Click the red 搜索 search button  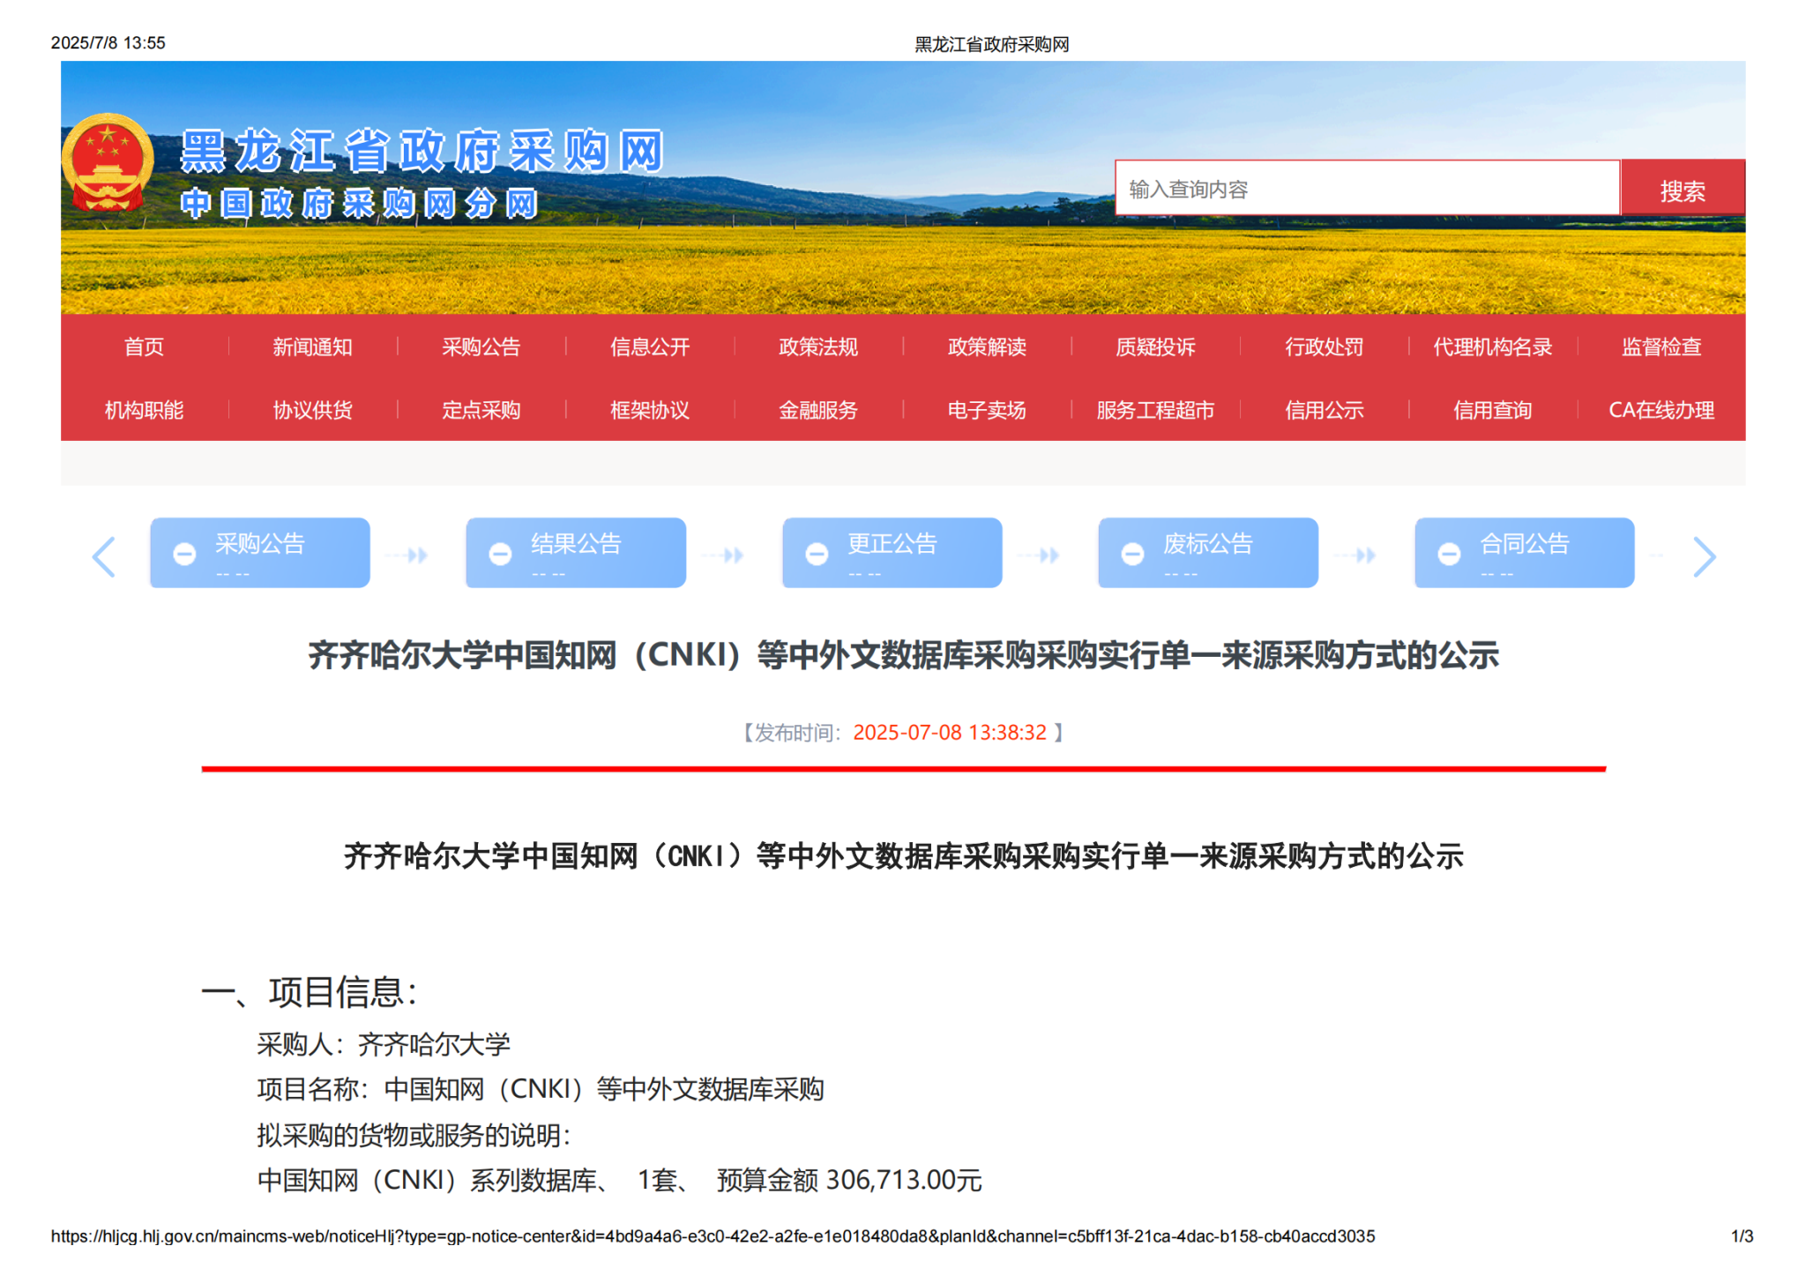1682,190
